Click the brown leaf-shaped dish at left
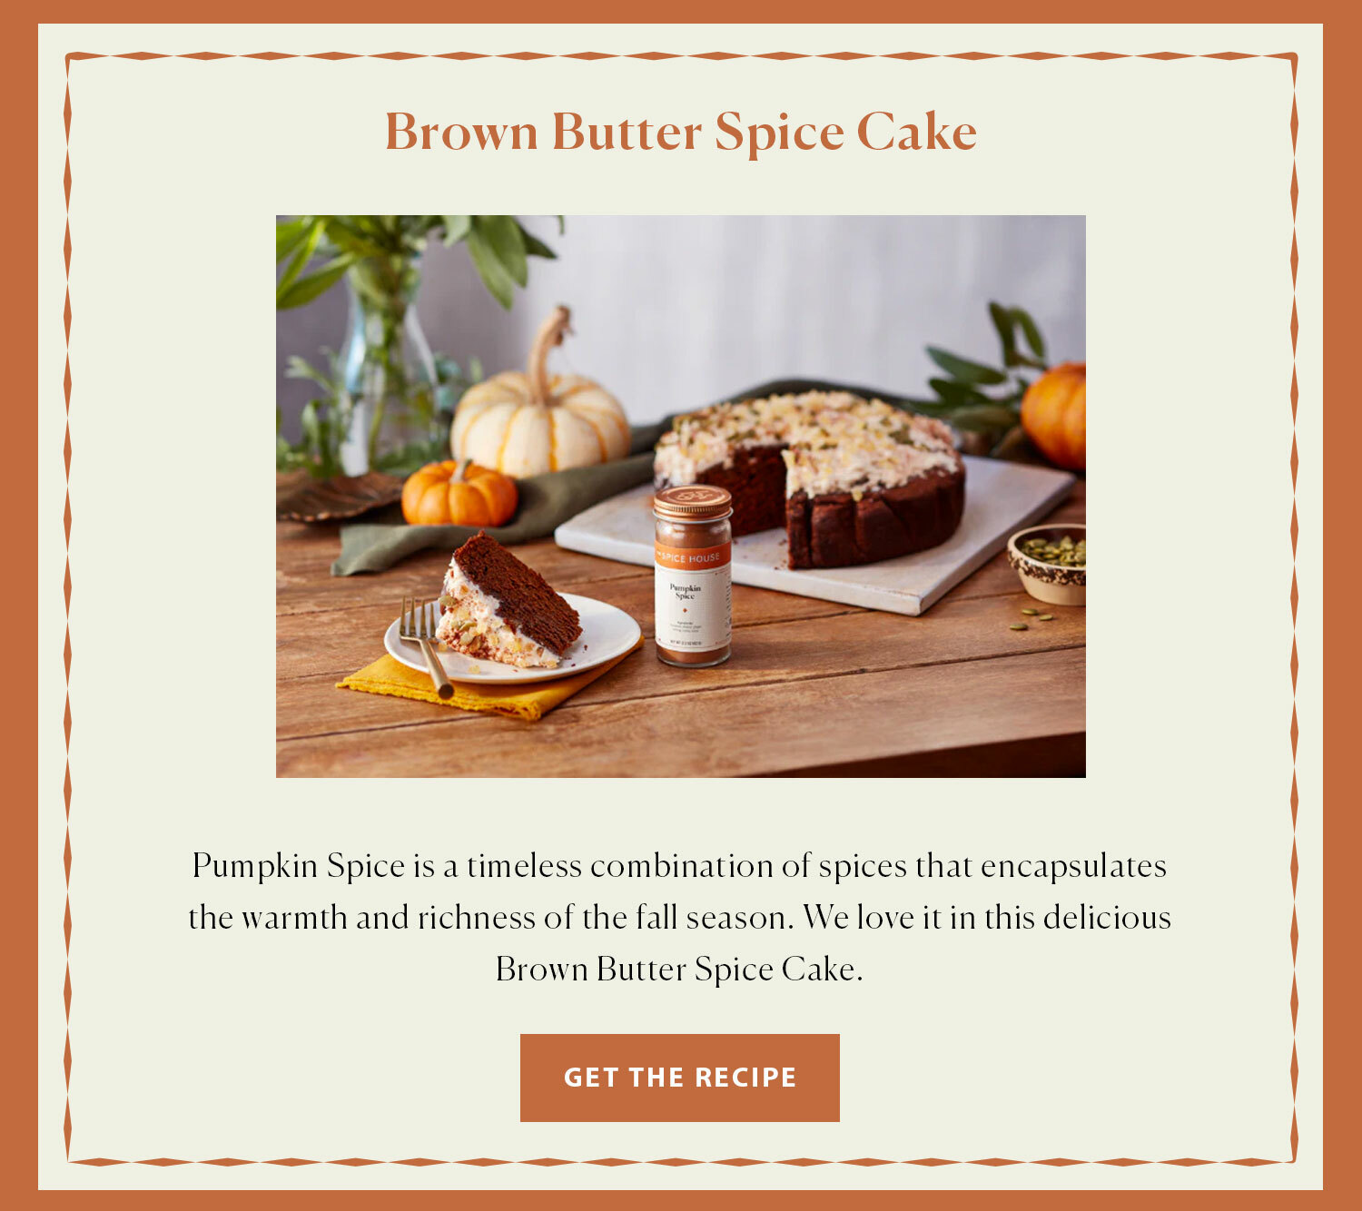The width and height of the screenshot is (1362, 1211). pos(336,497)
